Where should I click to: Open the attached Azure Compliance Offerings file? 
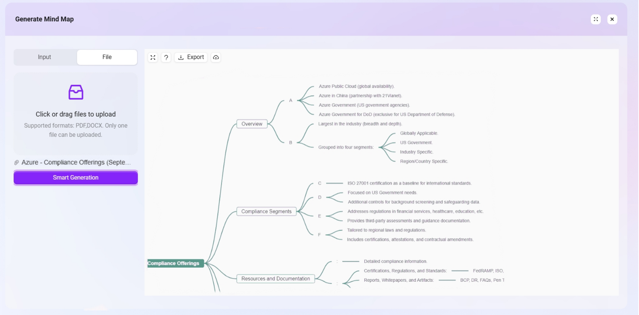tap(76, 162)
